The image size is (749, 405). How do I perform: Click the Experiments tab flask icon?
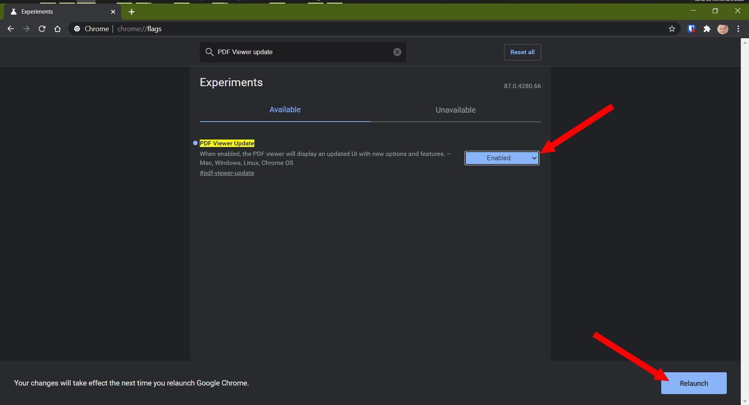point(14,12)
